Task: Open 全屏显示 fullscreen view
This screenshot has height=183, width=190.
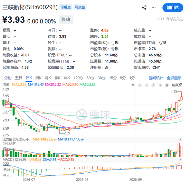Action: click(x=174, y=78)
